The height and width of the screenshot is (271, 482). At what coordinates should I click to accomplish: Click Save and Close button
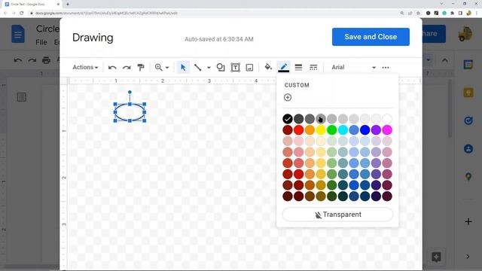pyautogui.click(x=371, y=37)
